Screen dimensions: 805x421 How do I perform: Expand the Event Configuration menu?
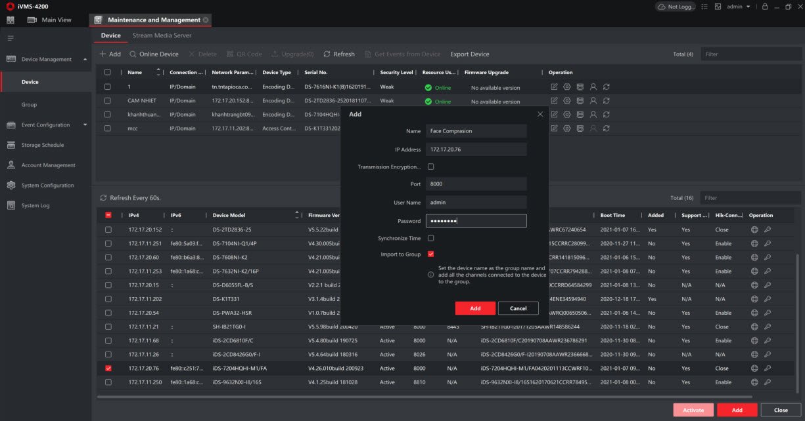(85, 125)
